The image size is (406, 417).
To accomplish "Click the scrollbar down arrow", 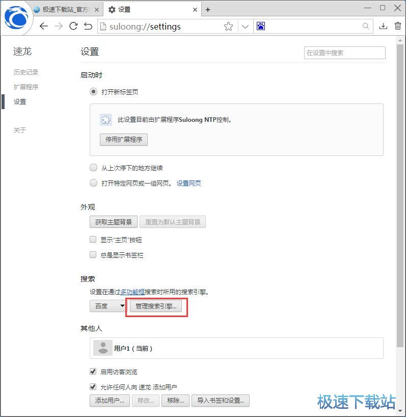I will 400,411.
